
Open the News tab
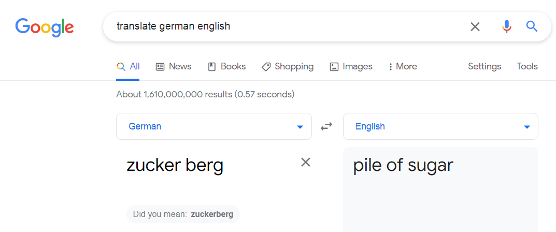[174, 67]
